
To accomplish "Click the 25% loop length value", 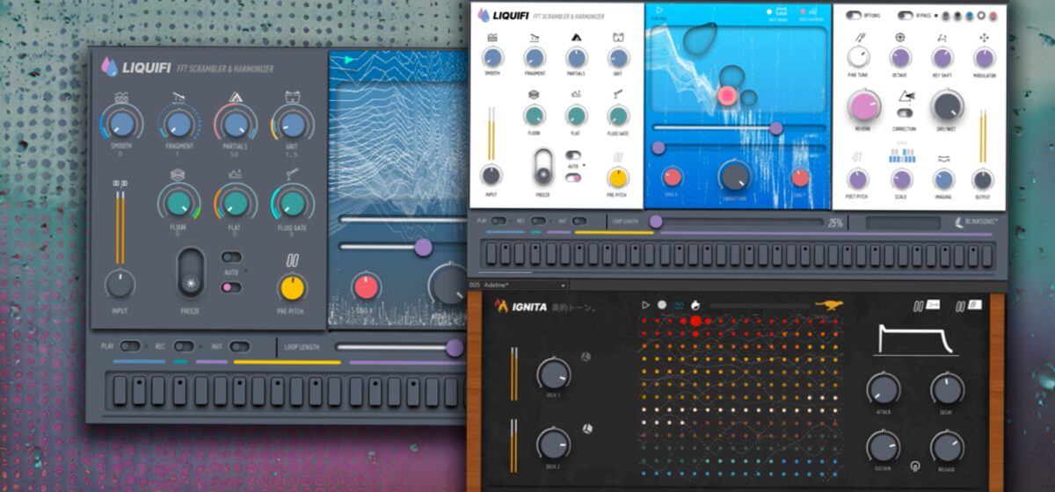I will point(835,222).
